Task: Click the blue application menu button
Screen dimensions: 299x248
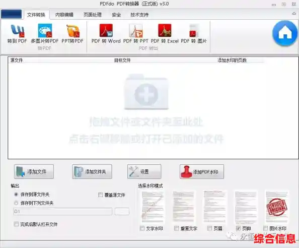Action: coord(11,14)
